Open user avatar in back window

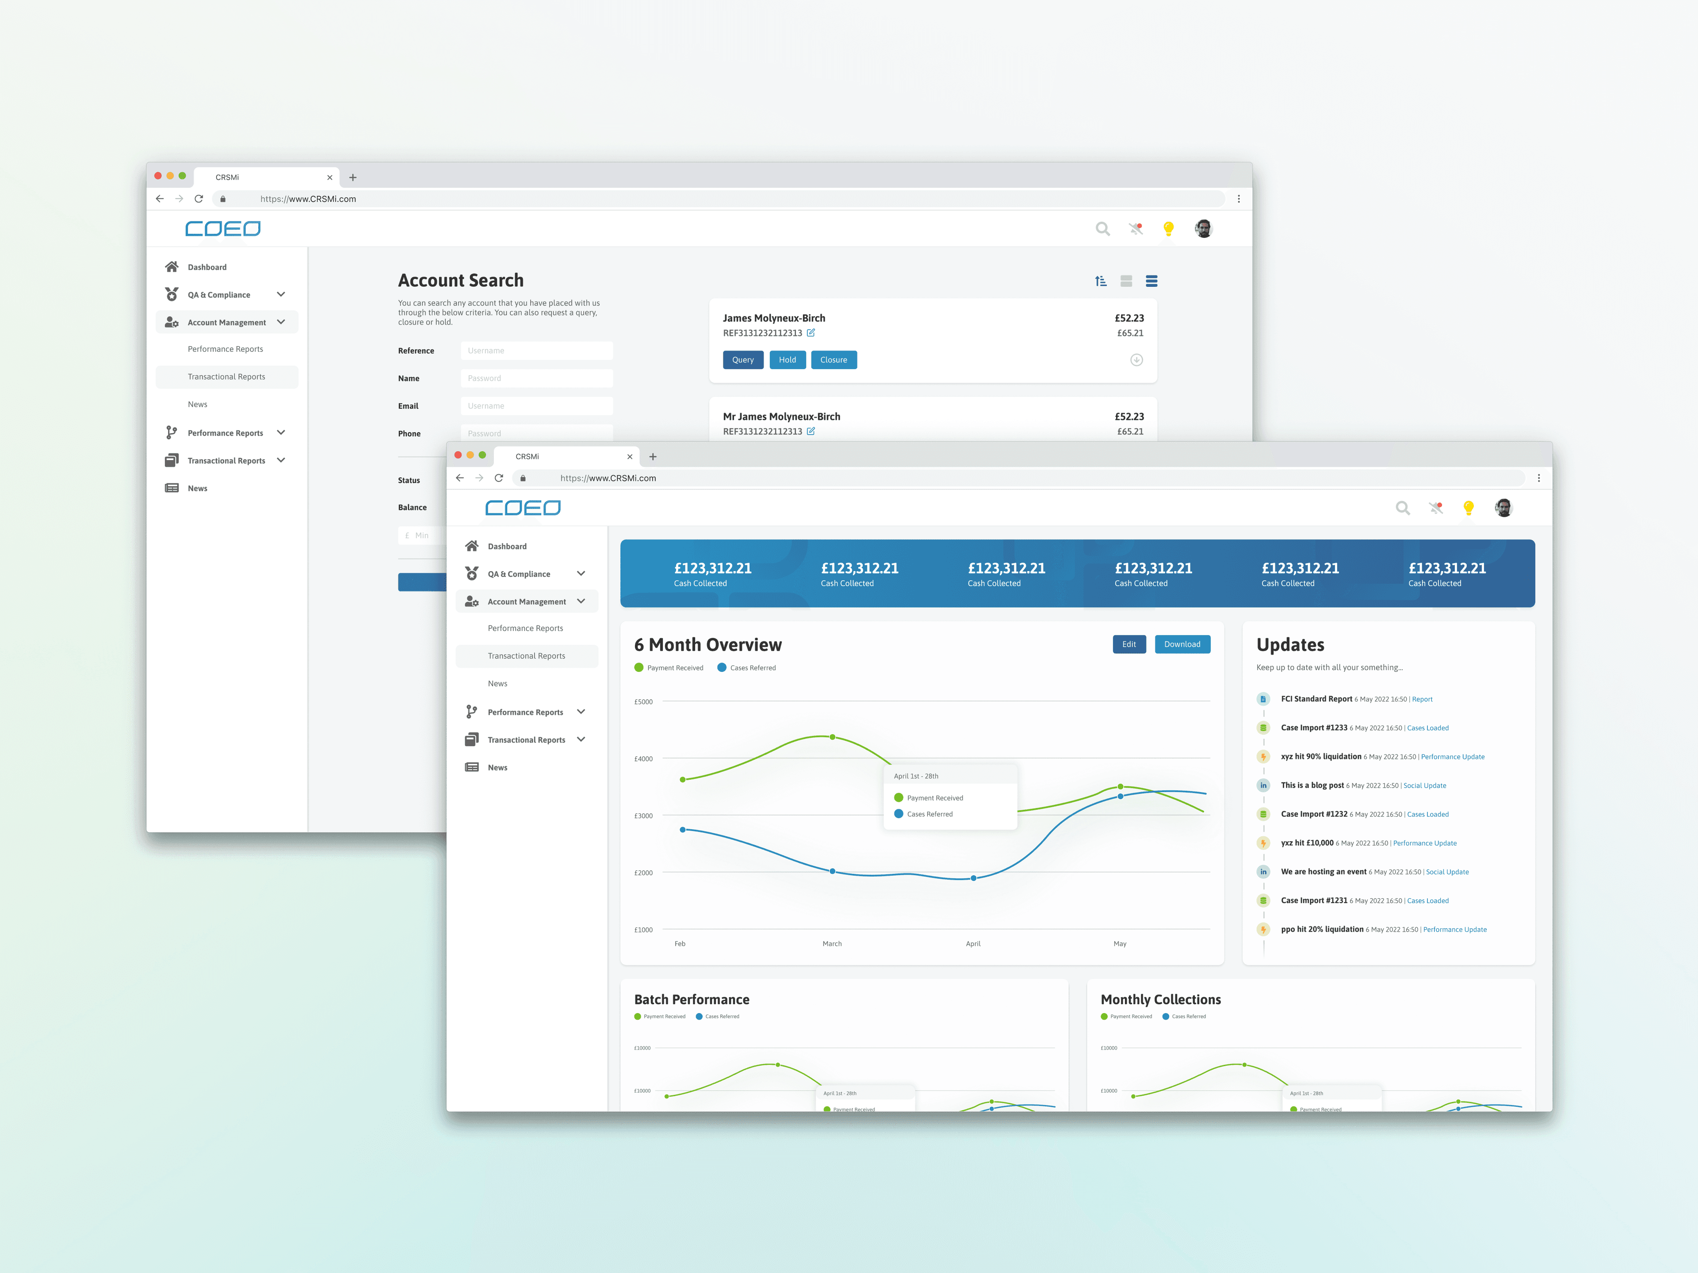point(1204,229)
